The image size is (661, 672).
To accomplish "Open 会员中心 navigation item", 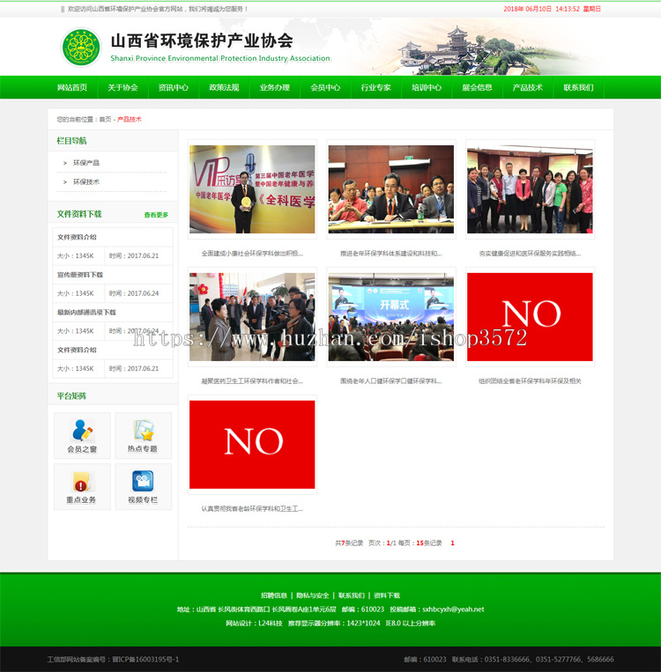I will click(x=325, y=87).
